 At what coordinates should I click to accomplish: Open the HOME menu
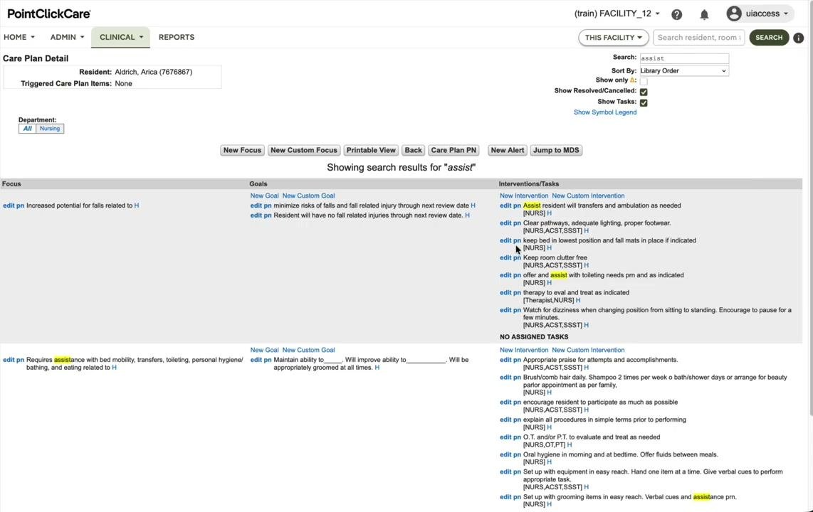(19, 37)
